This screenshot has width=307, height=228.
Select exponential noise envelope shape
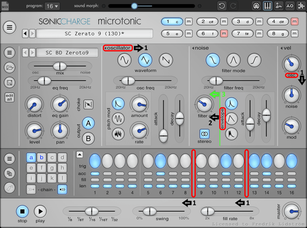[231, 104]
